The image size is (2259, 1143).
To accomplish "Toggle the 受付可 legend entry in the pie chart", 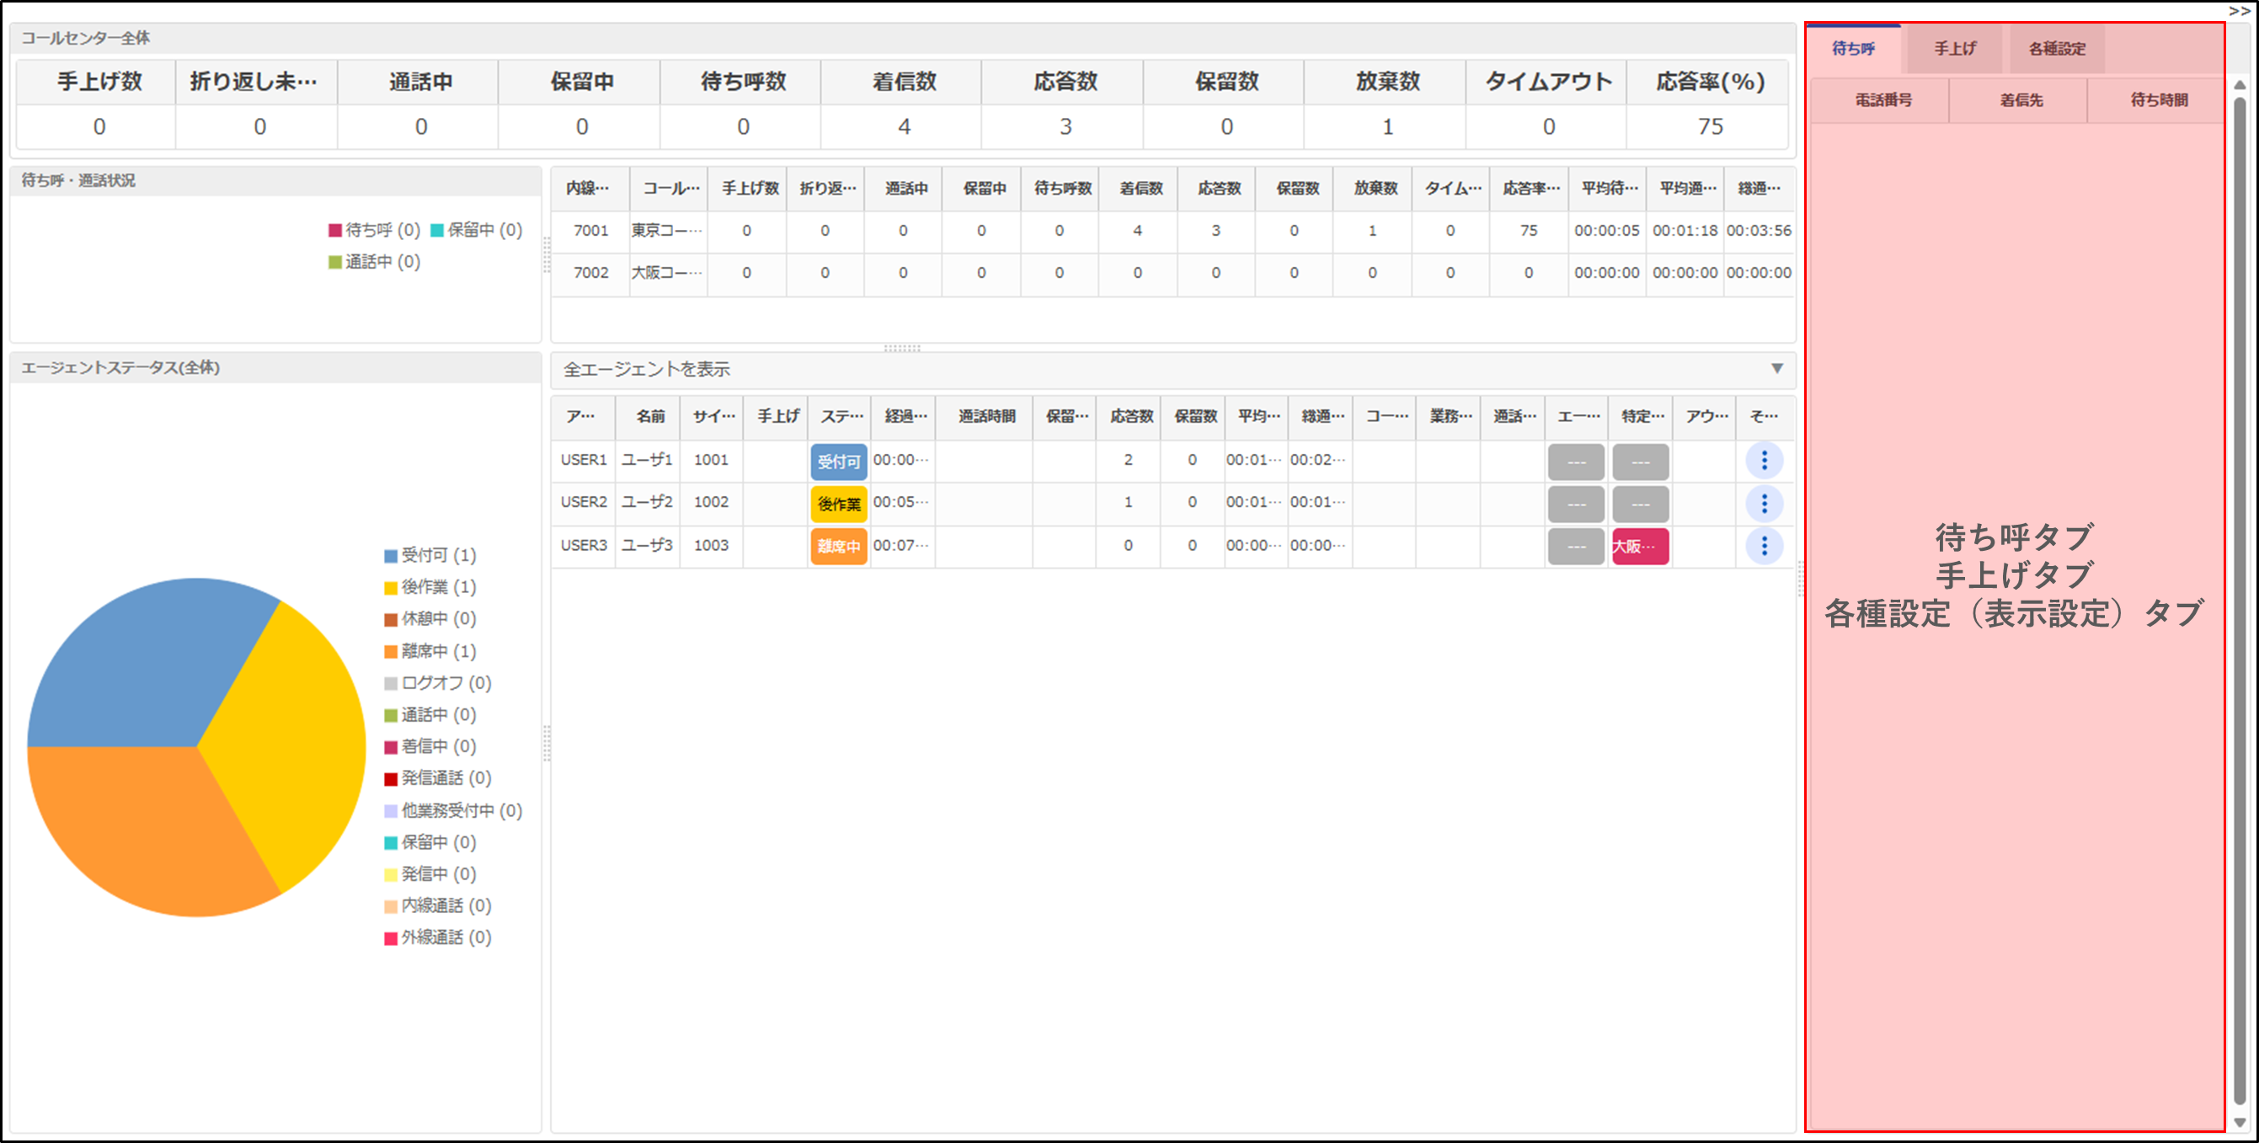I will (430, 555).
